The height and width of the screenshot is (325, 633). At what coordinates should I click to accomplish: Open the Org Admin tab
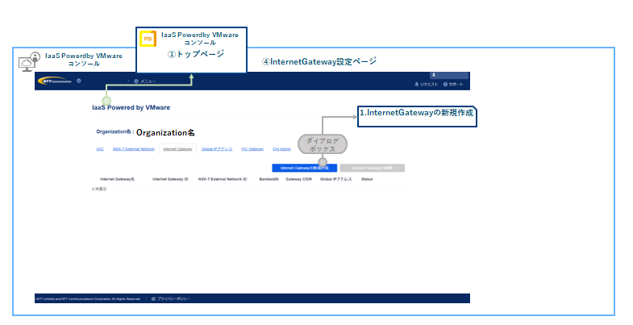coord(281,149)
